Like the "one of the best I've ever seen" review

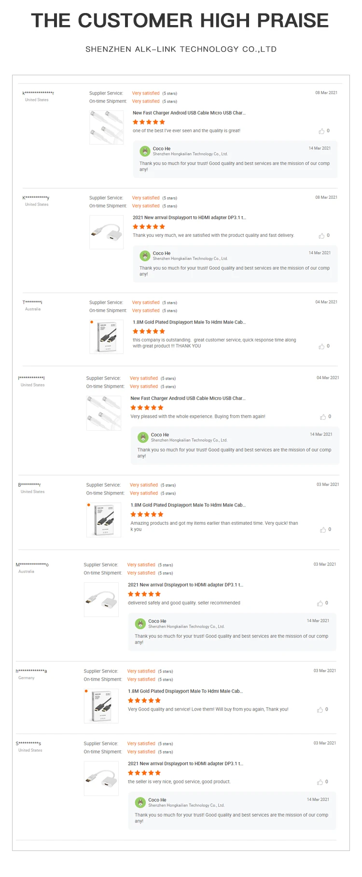click(321, 131)
